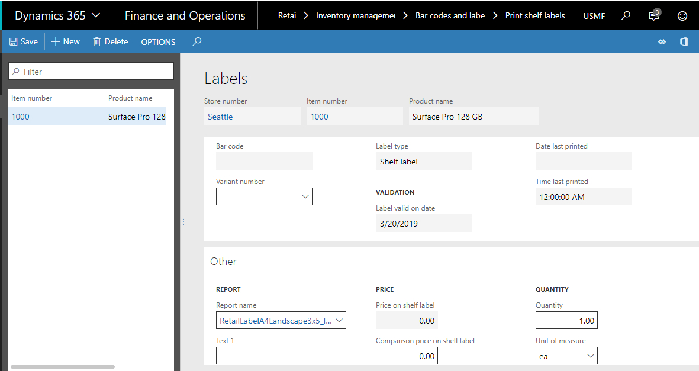
Task: Open the OPTIONS menu tab
Action: pyautogui.click(x=158, y=42)
